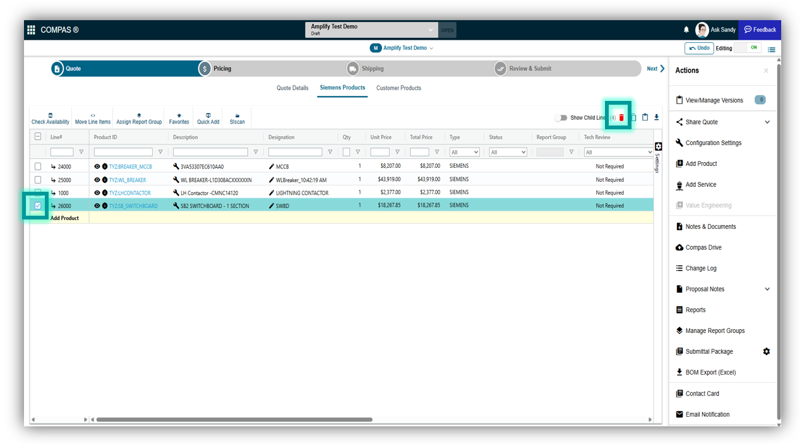Click Assign Report Group in the toolbar
Viewport: 802px width, 444px height.
139,119
